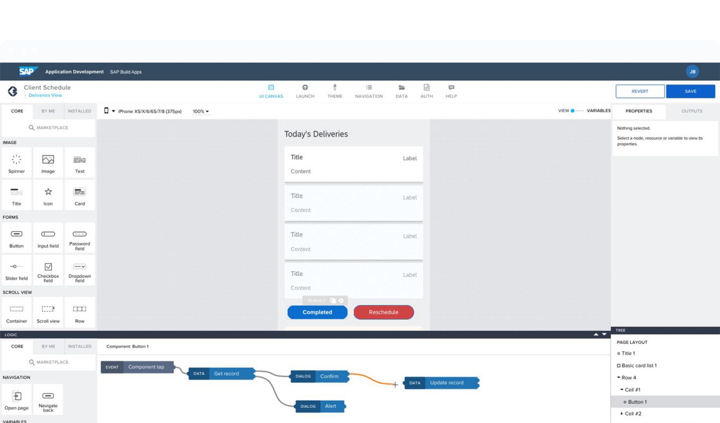Add the Spinner component from the palette
The image size is (720, 423).
click(17, 163)
